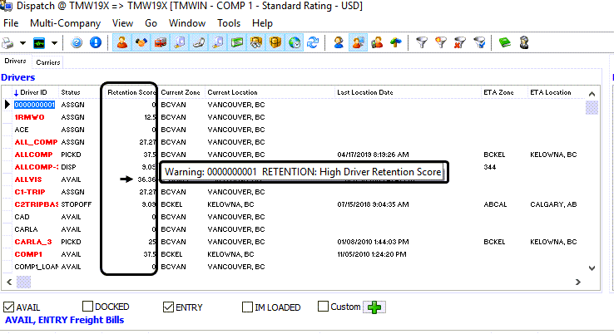Toggle the green board icon in the toolbar
The width and height of the screenshot is (614, 334).
[237, 42]
